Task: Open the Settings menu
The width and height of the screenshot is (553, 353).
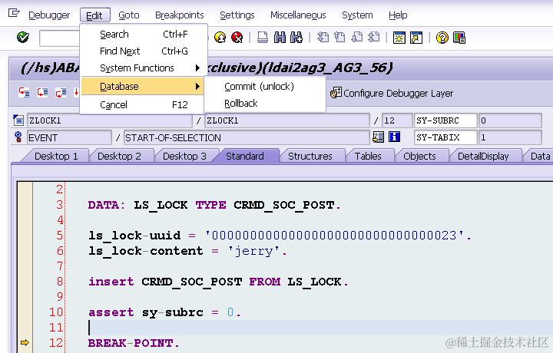Action: coord(237,15)
